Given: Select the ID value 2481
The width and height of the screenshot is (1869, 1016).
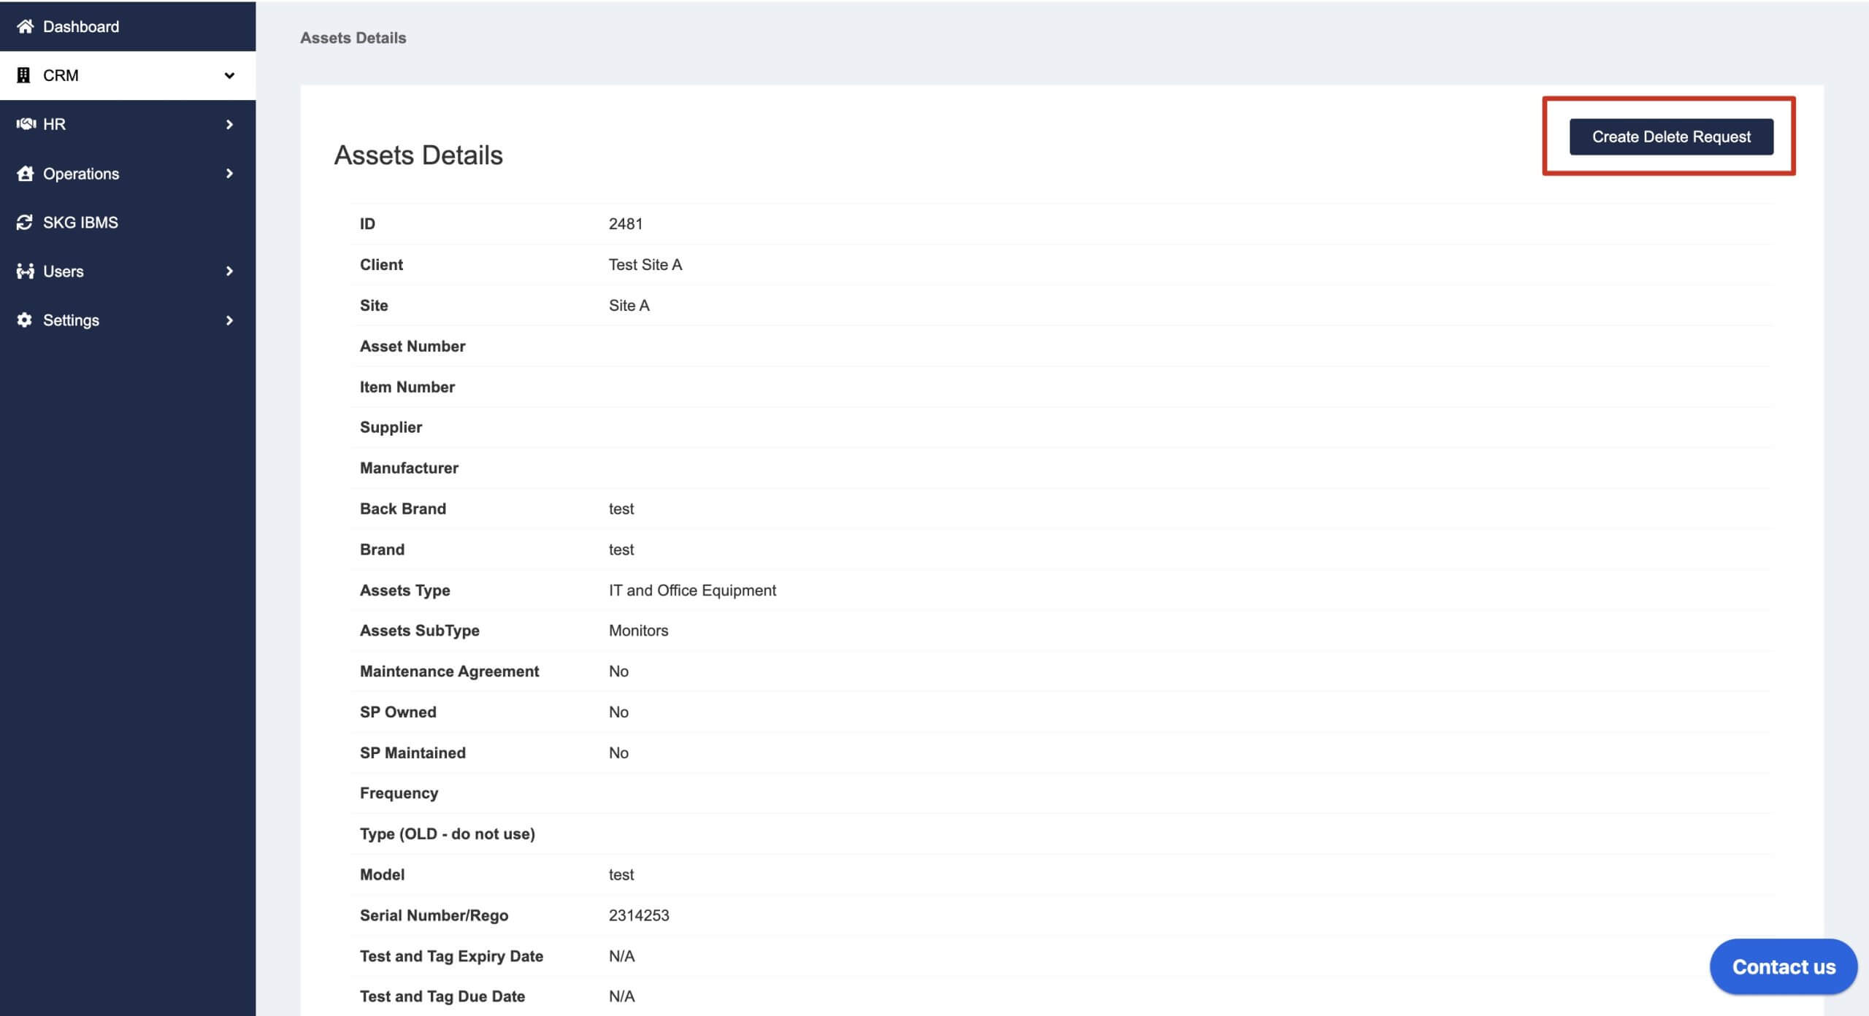Looking at the screenshot, I should click(626, 223).
